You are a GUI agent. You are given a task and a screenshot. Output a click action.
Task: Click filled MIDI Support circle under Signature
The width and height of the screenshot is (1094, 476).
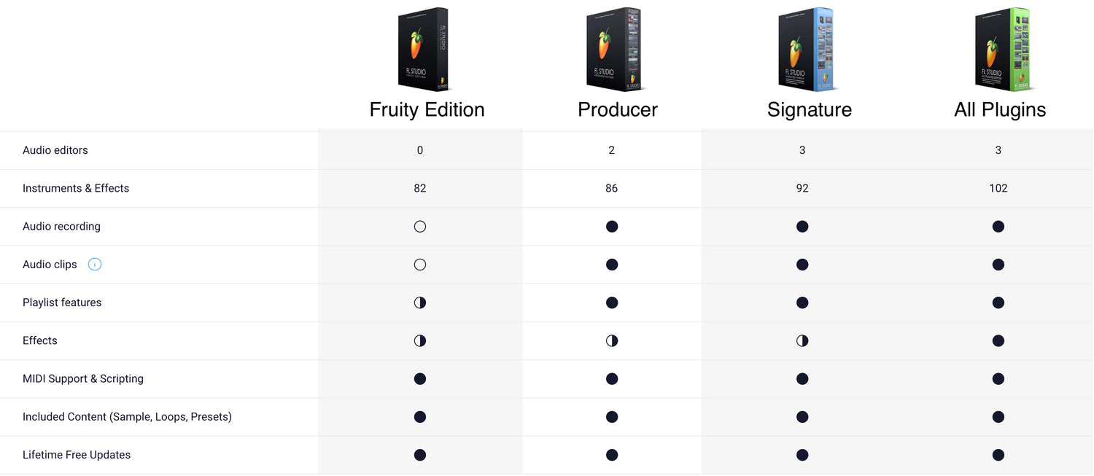802,379
